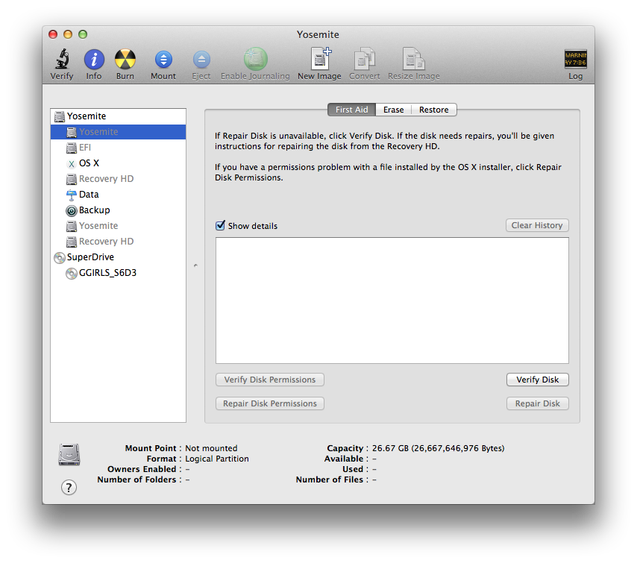This screenshot has height=563, width=637.
Task: Click the Verify Disk button
Action: 538,380
